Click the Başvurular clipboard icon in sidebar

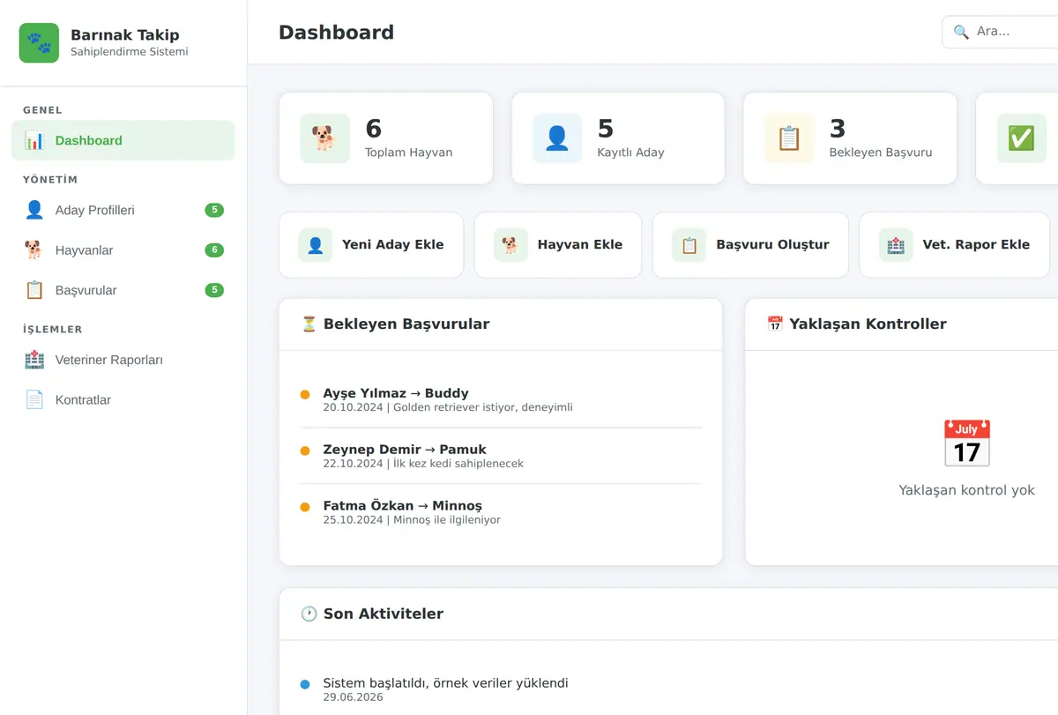click(34, 290)
